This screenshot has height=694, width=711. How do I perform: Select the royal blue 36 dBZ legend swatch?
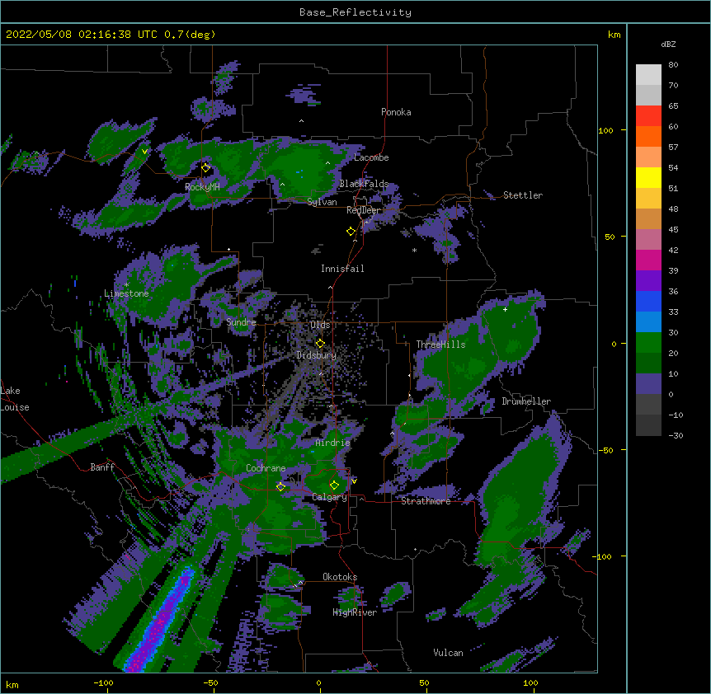(648, 301)
